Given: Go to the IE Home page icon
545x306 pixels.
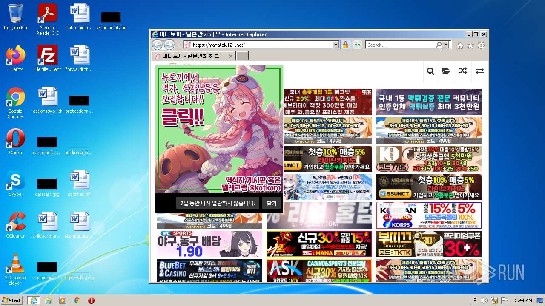Looking at the screenshot, I should (460, 45).
